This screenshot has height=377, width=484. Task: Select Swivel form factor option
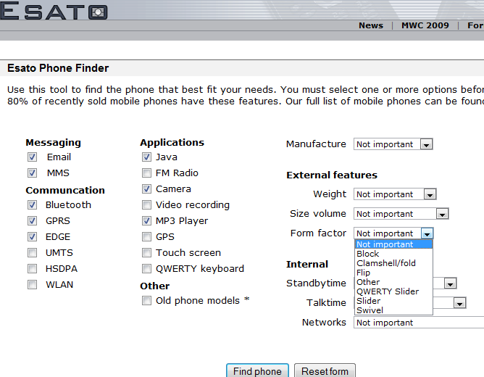393,310
